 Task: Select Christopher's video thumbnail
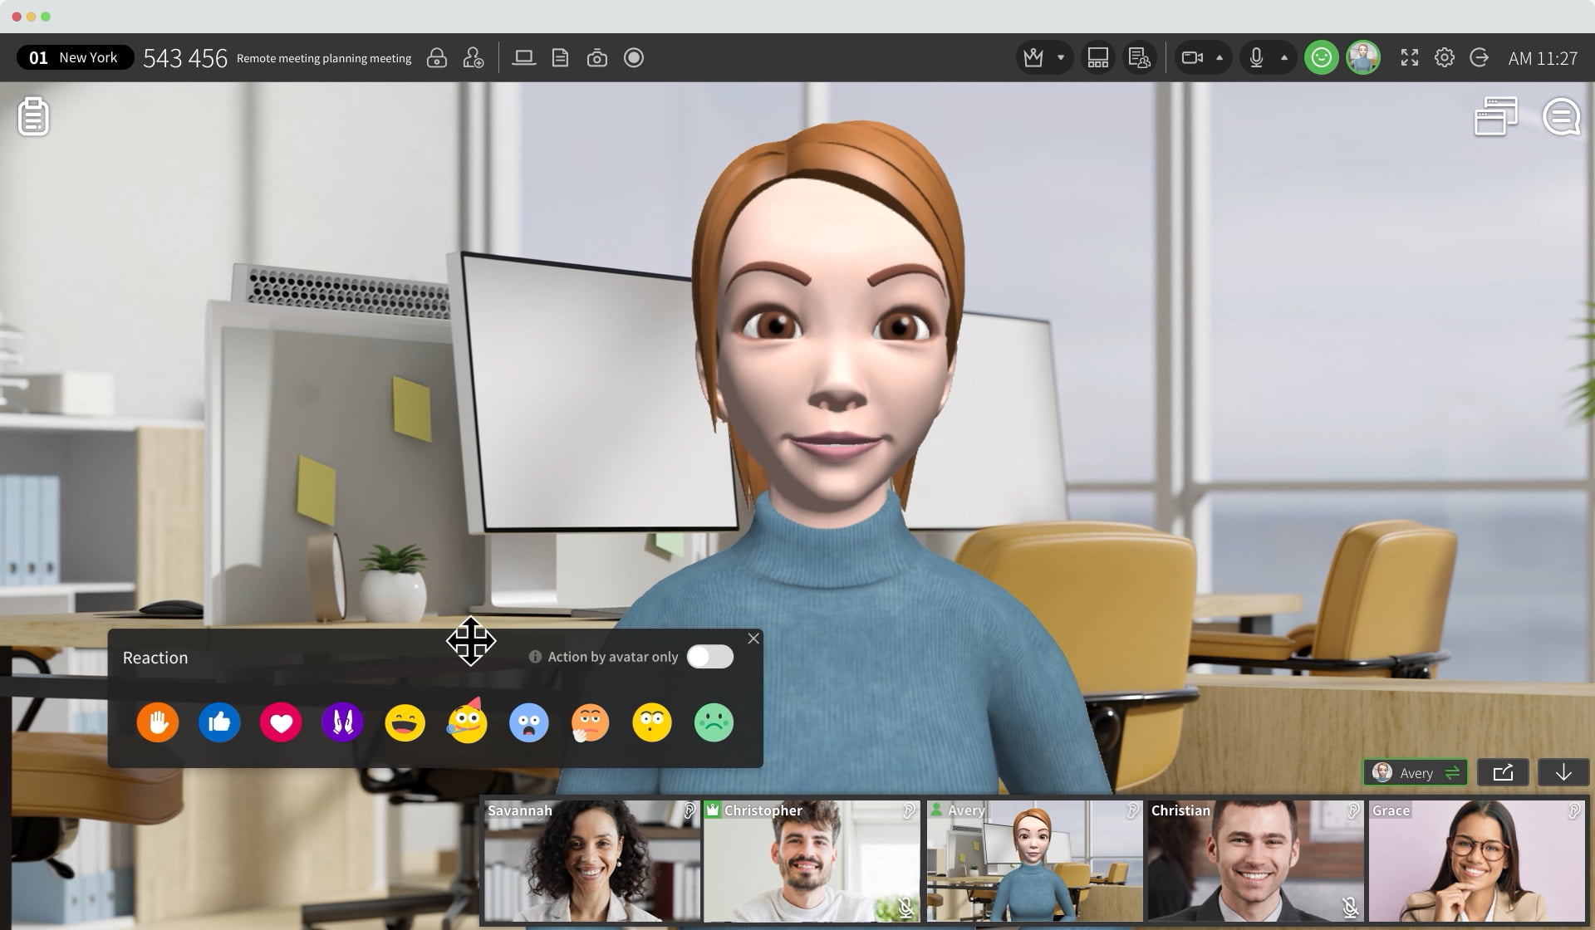pos(812,861)
